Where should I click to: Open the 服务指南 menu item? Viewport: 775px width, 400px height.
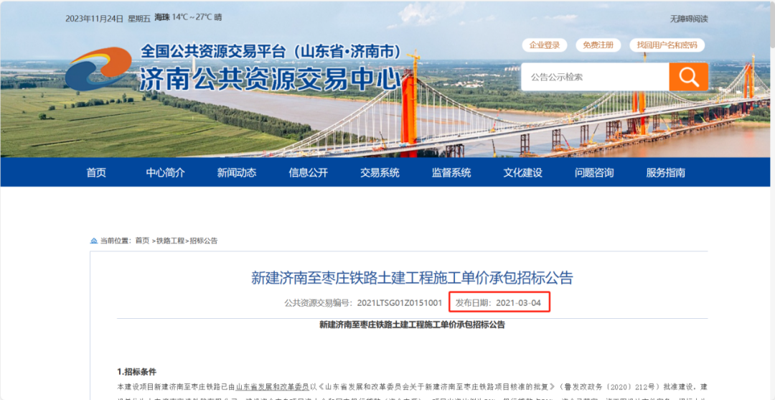coord(666,172)
